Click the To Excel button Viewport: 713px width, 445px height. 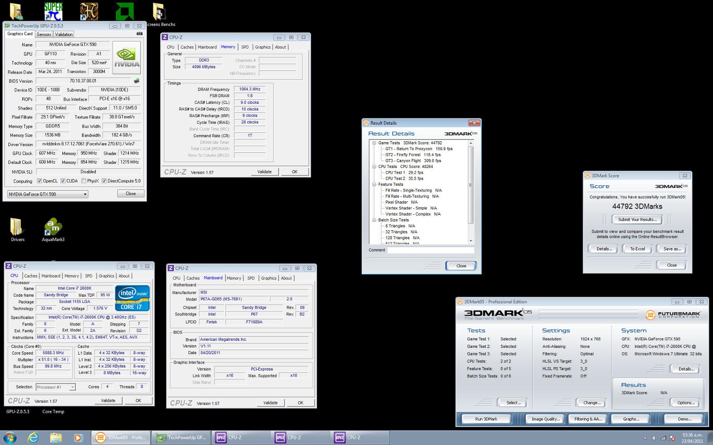(x=637, y=249)
